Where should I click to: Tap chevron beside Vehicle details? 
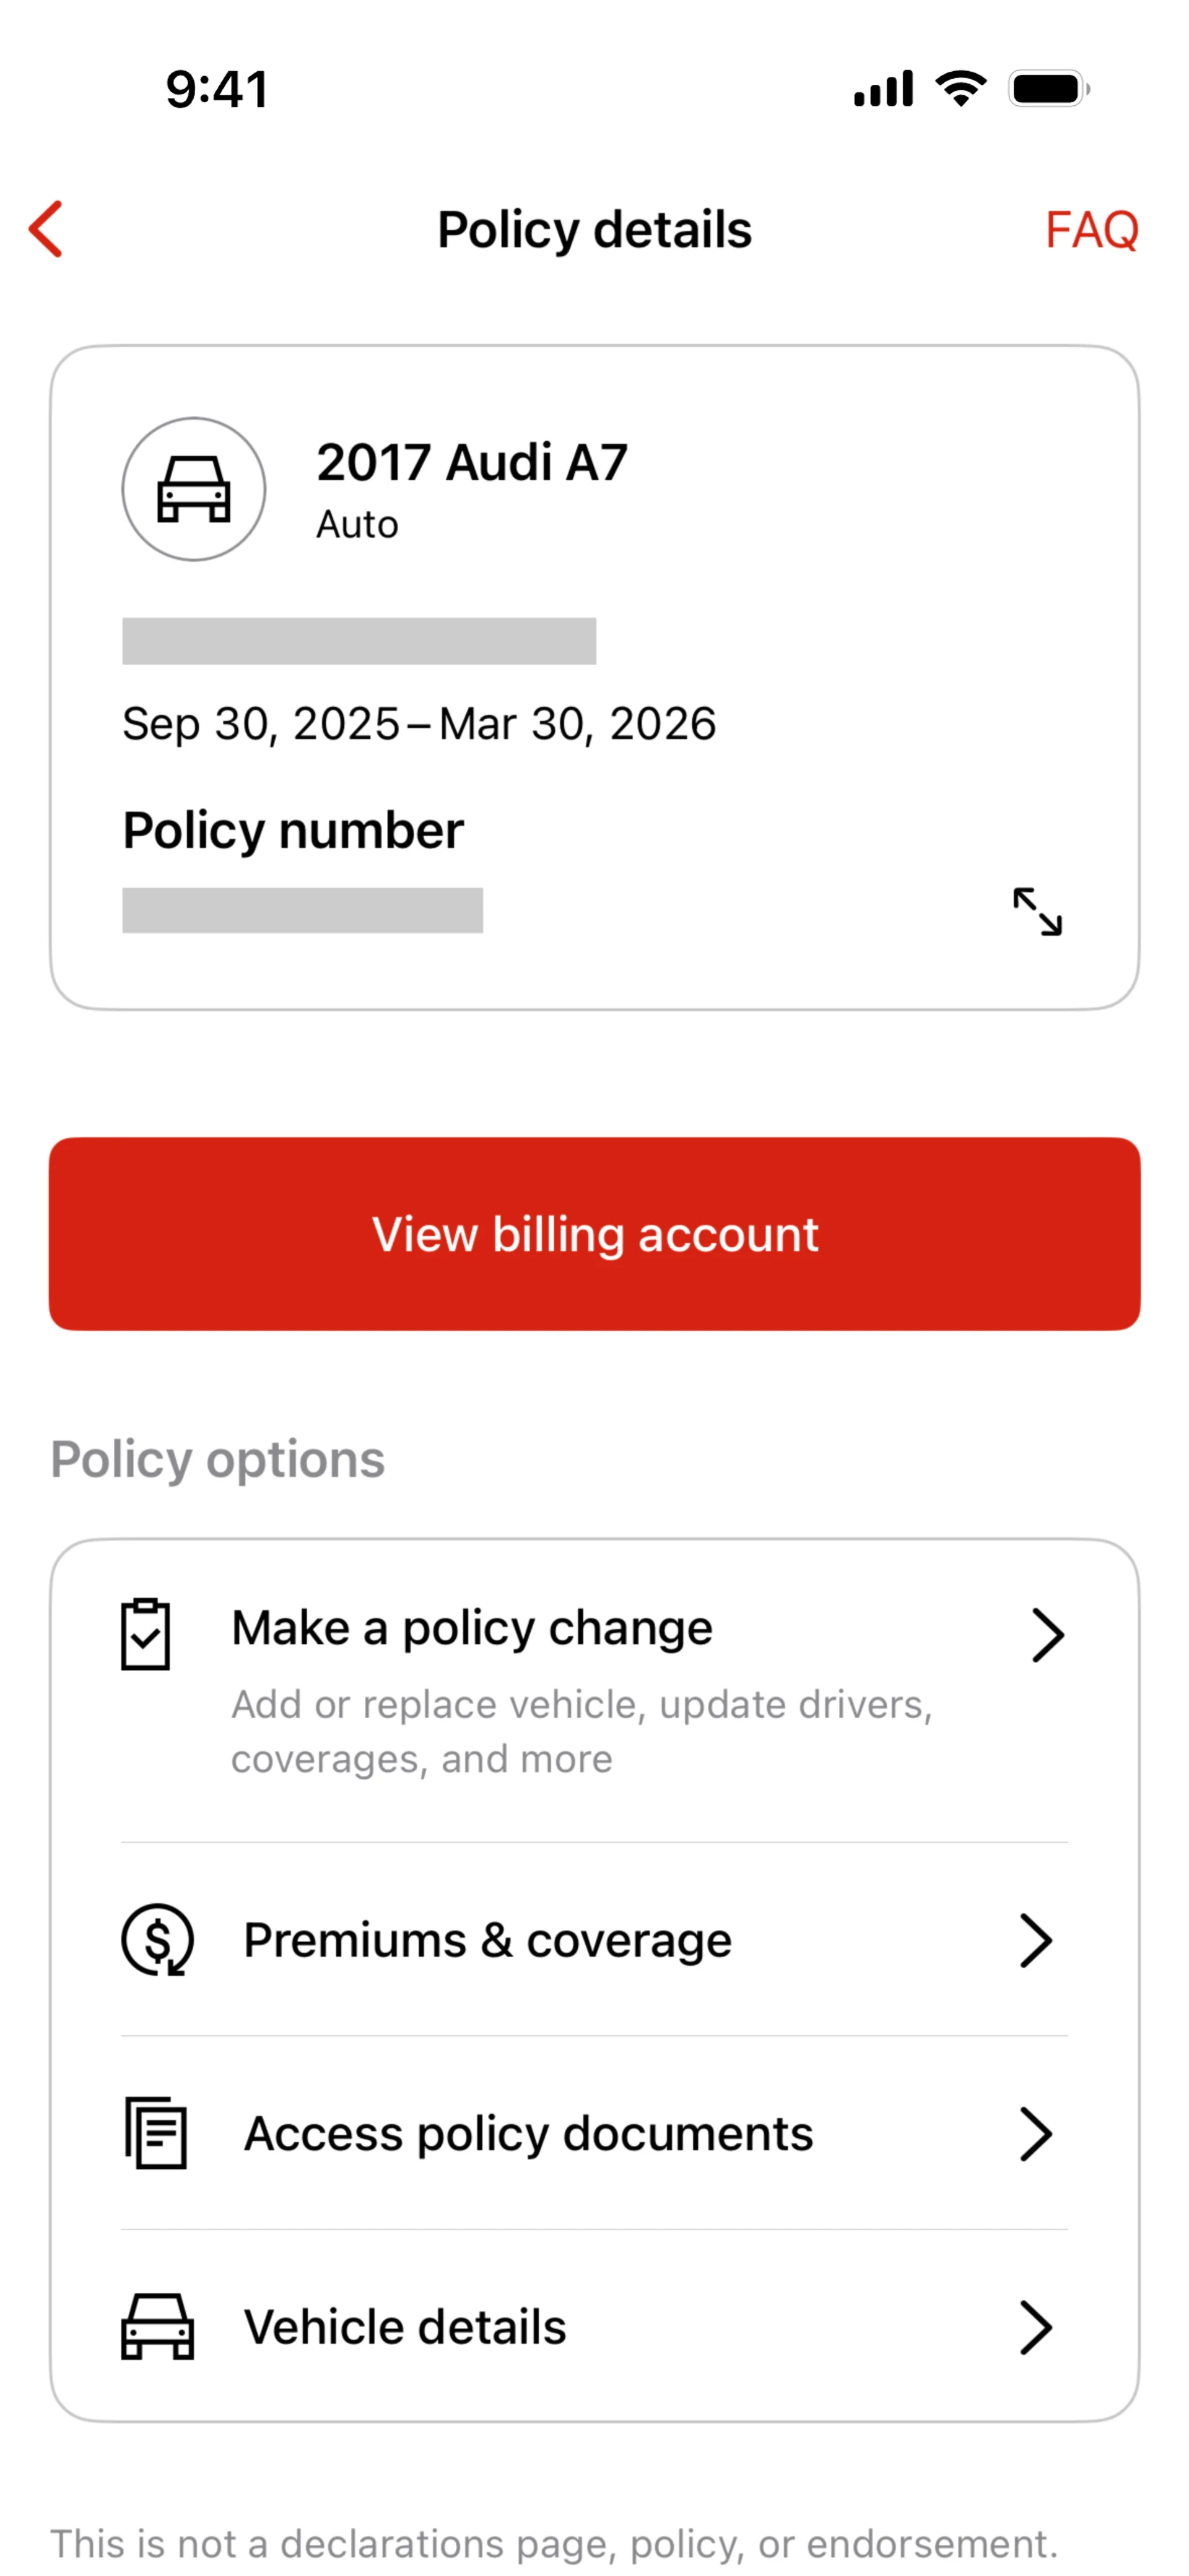pyautogui.click(x=1036, y=2327)
